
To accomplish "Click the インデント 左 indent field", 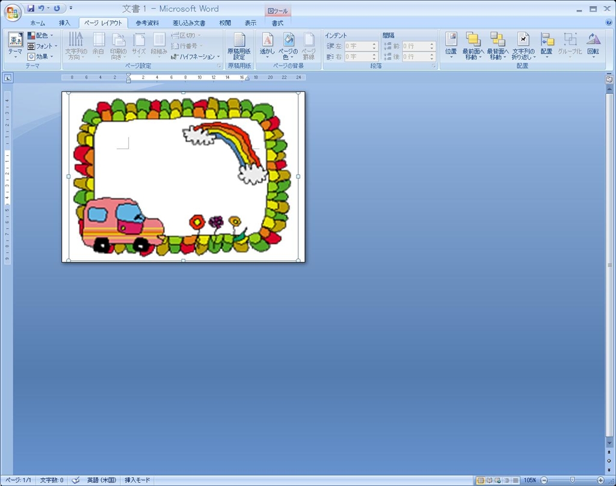I will pyautogui.click(x=361, y=46).
